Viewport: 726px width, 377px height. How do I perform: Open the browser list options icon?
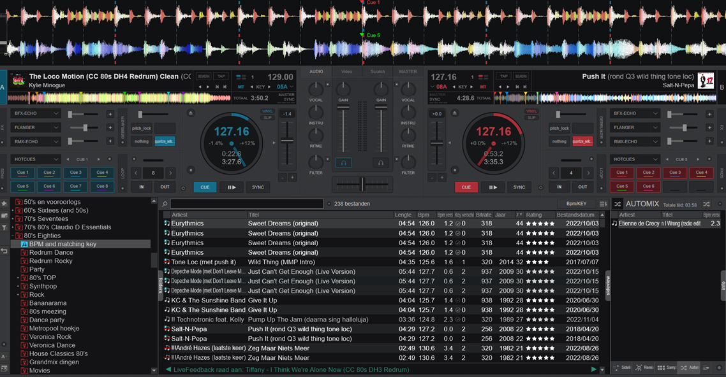[603, 204]
